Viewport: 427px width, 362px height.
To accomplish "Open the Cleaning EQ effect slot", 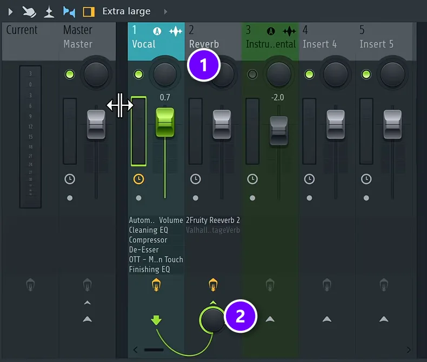I will [156, 230].
